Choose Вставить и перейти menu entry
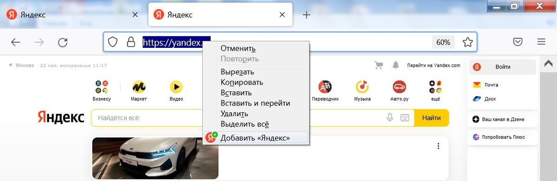 (x=256, y=103)
